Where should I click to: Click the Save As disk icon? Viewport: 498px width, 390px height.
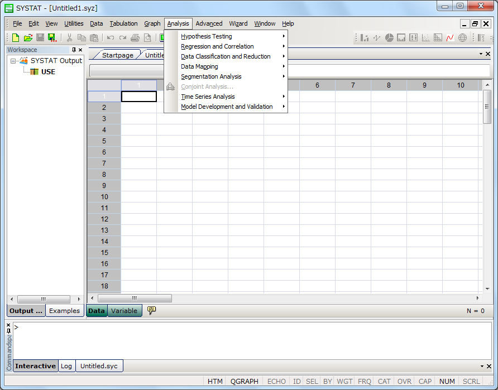coord(52,38)
